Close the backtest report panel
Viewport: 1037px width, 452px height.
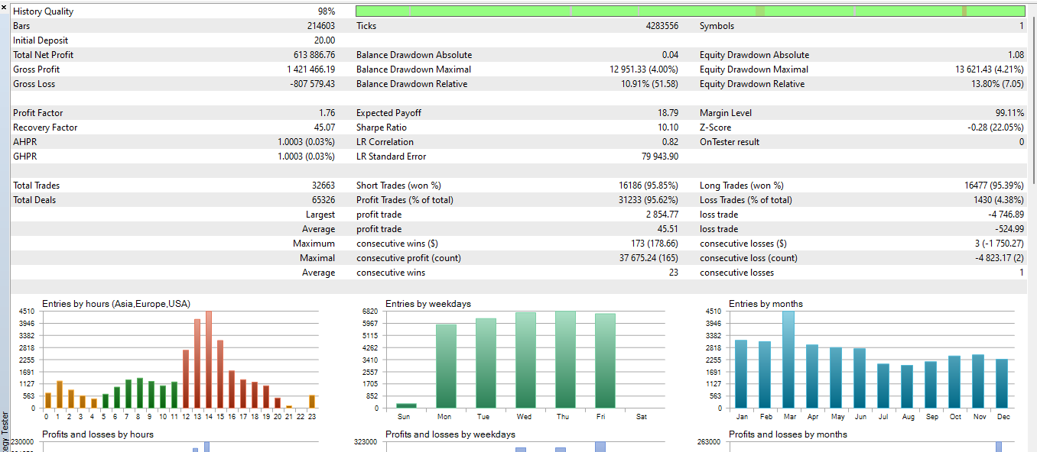(4, 8)
